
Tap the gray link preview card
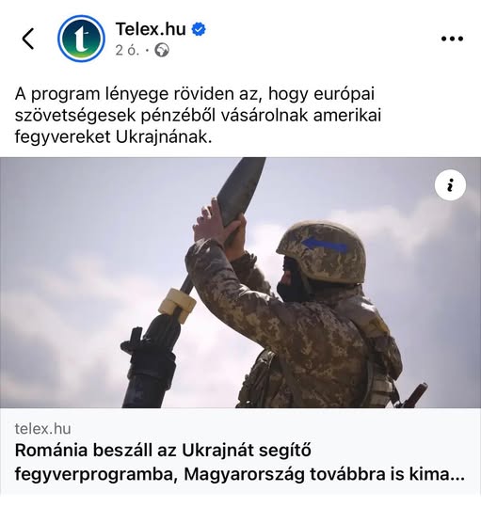pyautogui.click(x=241, y=451)
